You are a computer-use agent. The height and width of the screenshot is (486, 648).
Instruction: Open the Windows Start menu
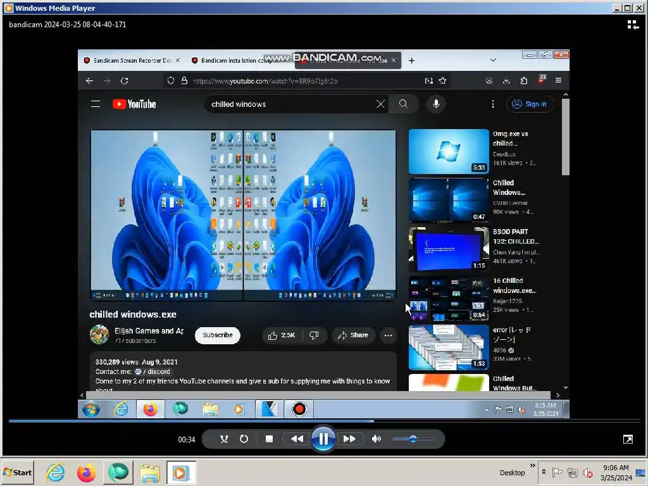tap(18, 472)
